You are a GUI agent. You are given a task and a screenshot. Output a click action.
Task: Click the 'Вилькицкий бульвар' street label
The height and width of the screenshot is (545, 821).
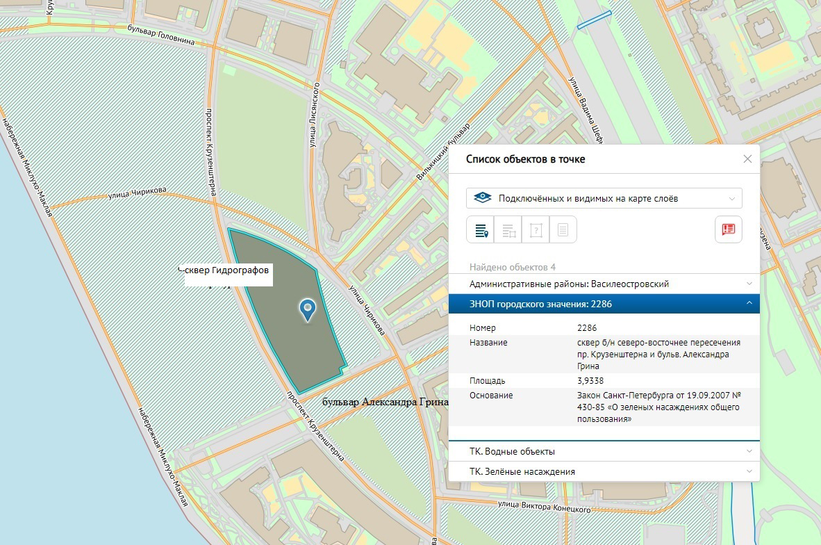click(x=443, y=152)
